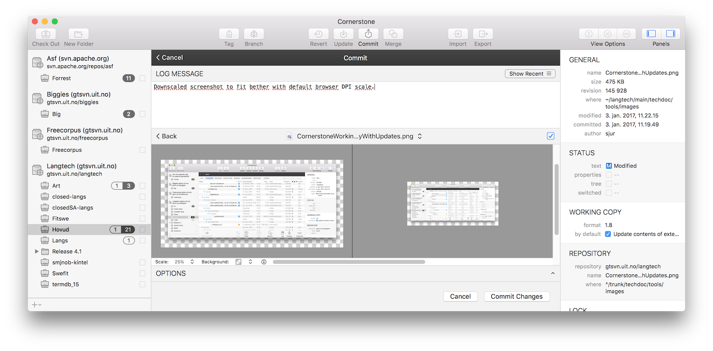Show info via the circled i icon

(264, 261)
